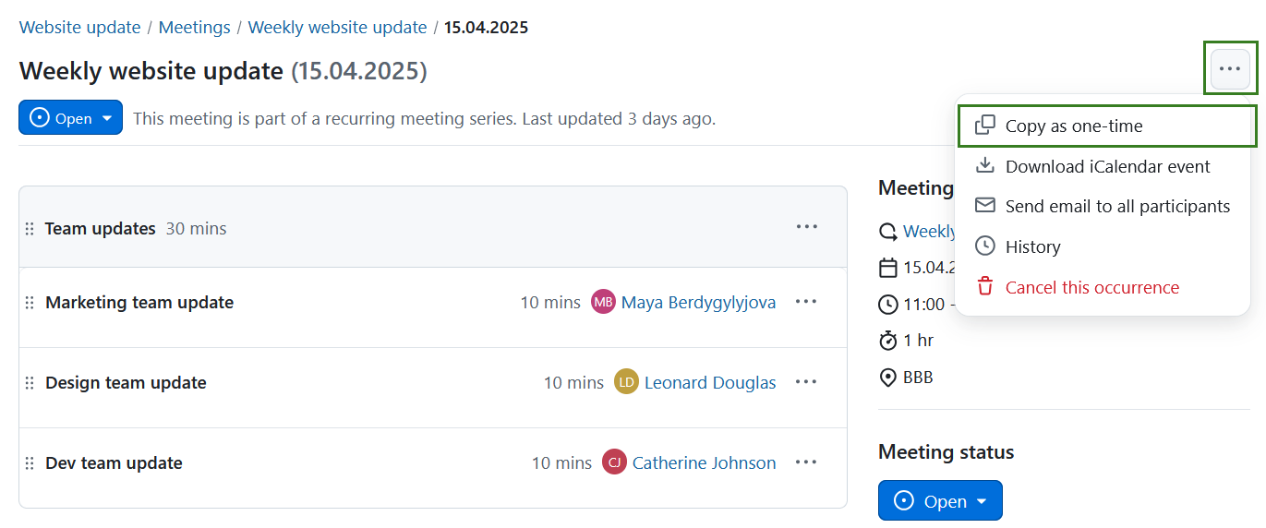Open ellipsis menu for Marketing team update
Viewport: 1266px width, 528px height.
coord(806,302)
